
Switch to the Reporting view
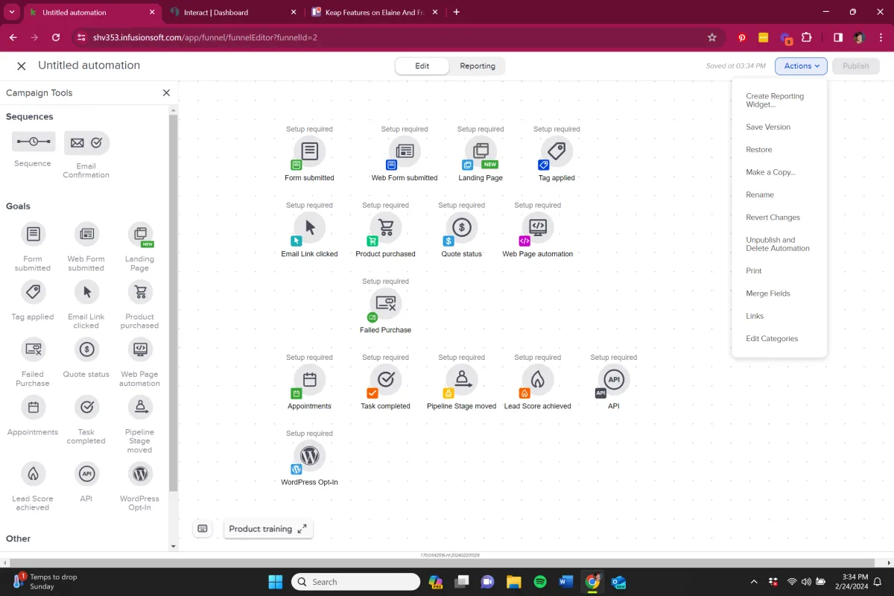(478, 66)
